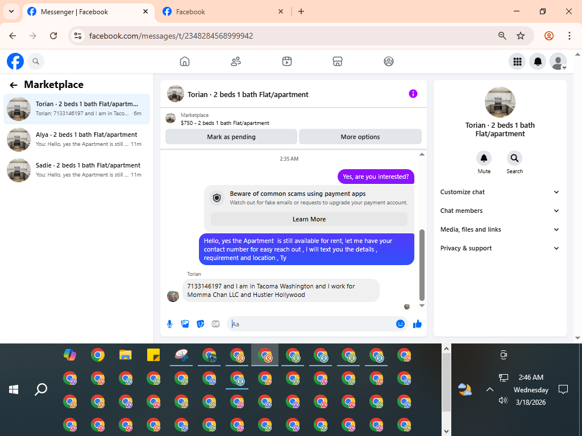Open Chrome three-dot menu
This screenshot has width=582, height=436.
[x=569, y=36]
